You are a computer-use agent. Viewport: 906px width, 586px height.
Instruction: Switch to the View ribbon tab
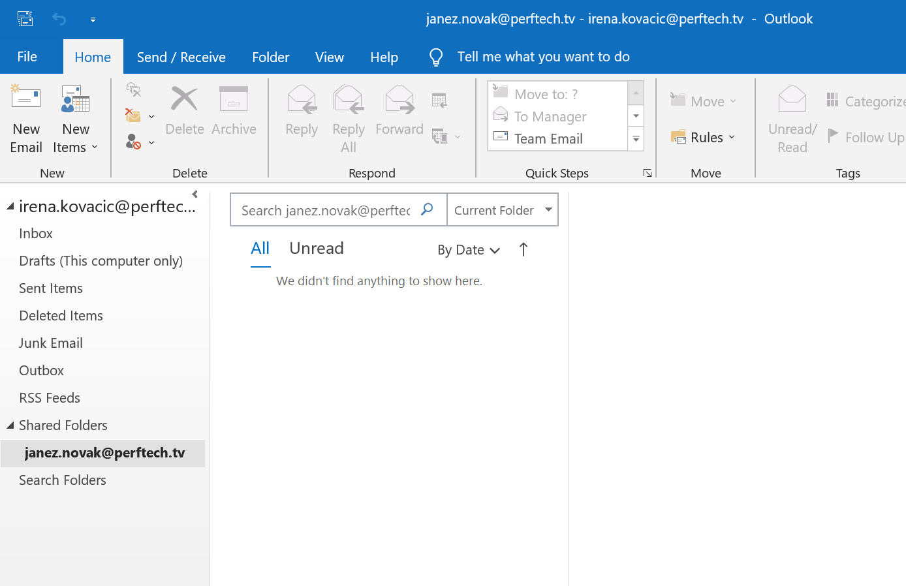(330, 57)
